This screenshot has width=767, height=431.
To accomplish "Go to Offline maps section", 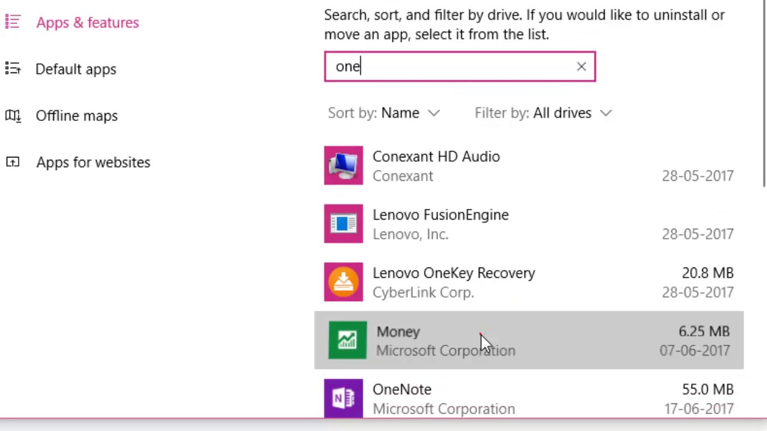I will point(77,116).
